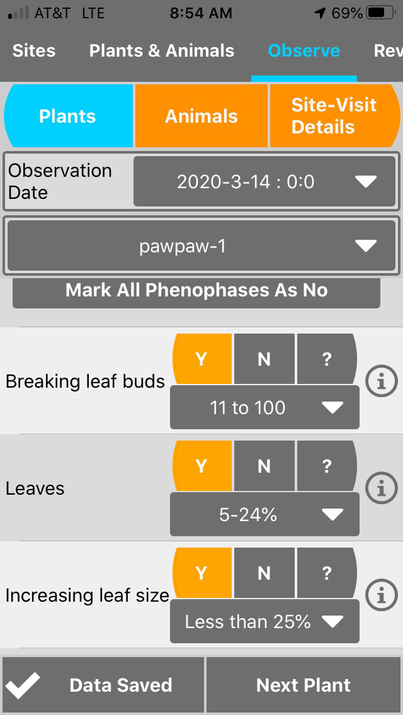Open the Observation Date dropdown
Viewport: 403px width, 715px height.
point(266,182)
